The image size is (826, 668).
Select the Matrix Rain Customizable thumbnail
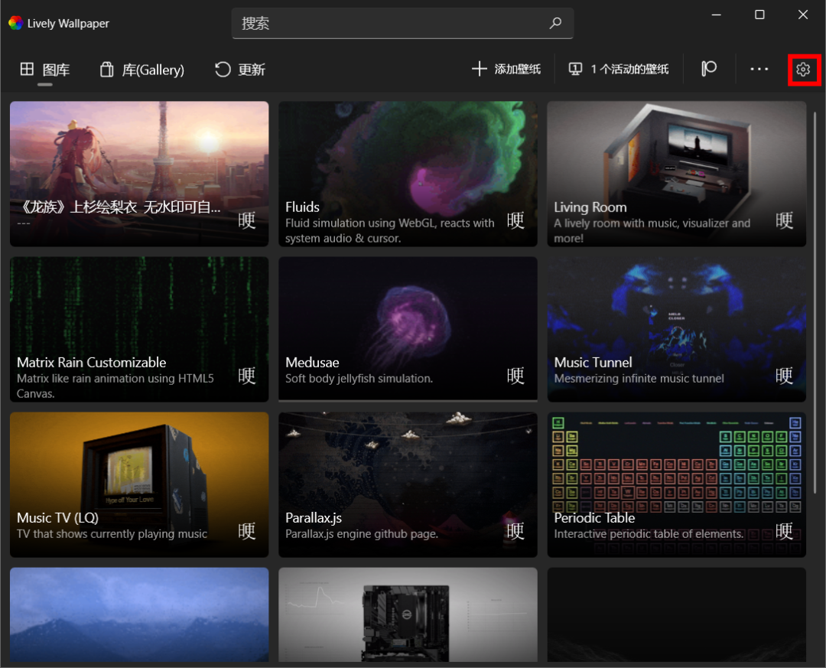pyautogui.click(x=139, y=330)
